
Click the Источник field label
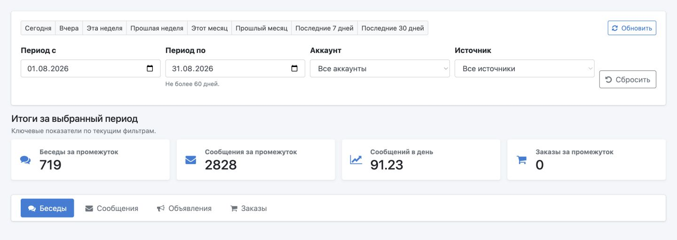[473, 51]
